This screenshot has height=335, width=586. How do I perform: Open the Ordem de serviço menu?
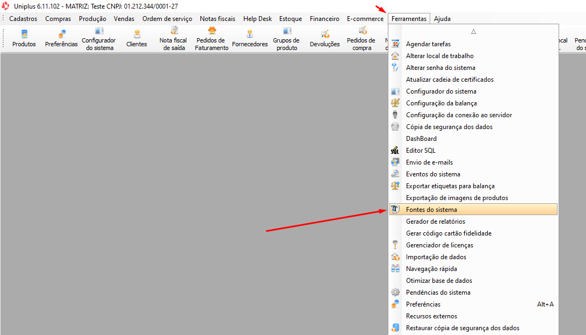pyautogui.click(x=167, y=19)
